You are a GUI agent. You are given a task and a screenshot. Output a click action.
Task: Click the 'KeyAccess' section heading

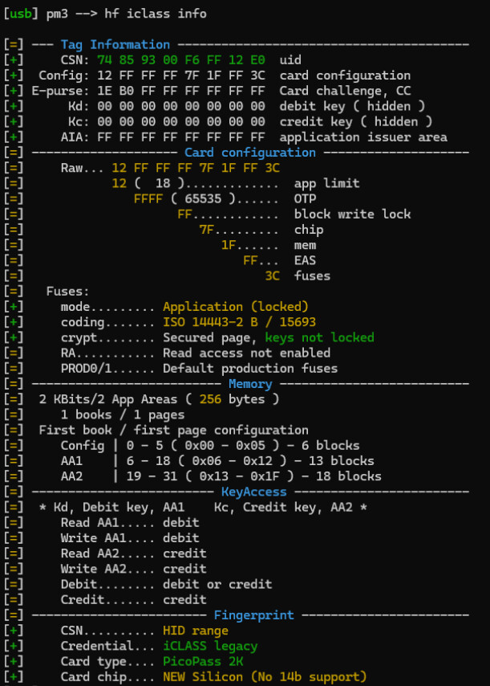click(254, 492)
